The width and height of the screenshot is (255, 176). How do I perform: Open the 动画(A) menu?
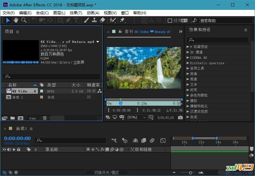tap(93, 13)
